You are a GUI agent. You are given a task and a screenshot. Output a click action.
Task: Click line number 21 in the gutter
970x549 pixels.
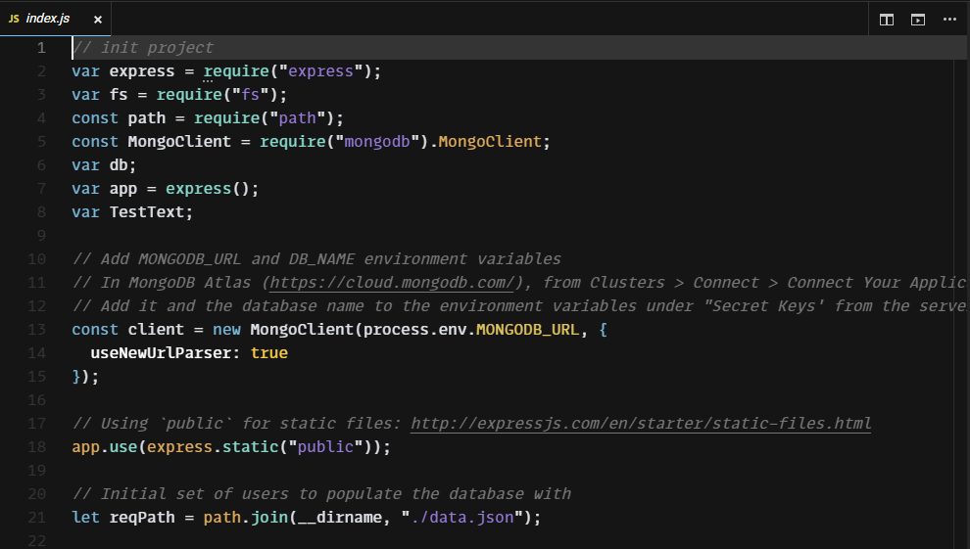(36, 517)
